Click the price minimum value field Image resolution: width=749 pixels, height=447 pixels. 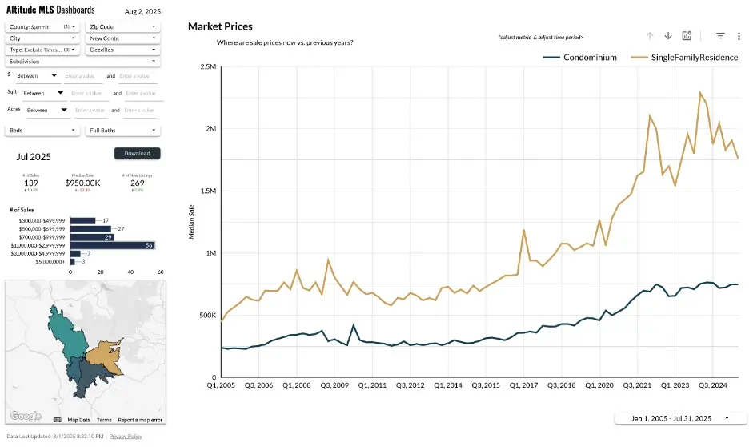click(83, 76)
